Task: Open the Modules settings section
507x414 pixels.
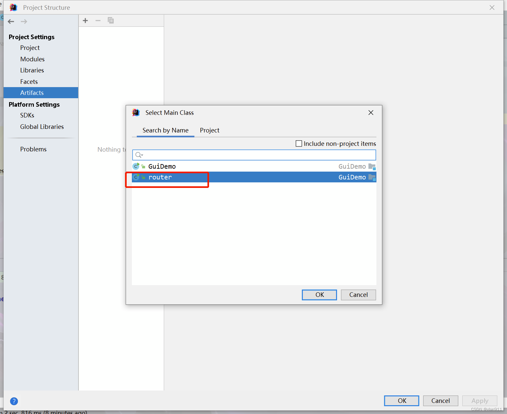Action: (x=32, y=59)
